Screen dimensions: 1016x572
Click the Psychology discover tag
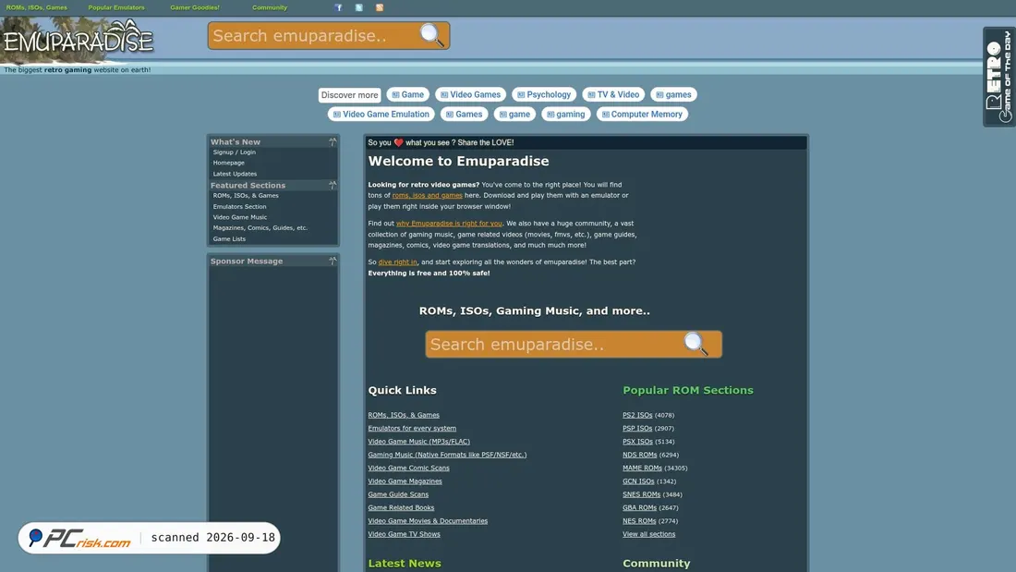[x=544, y=94]
